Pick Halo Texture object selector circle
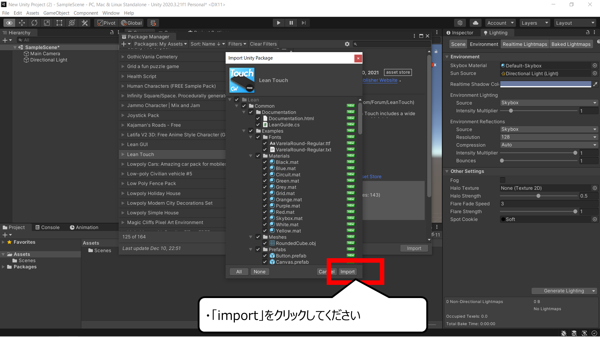 [x=595, y=188]
